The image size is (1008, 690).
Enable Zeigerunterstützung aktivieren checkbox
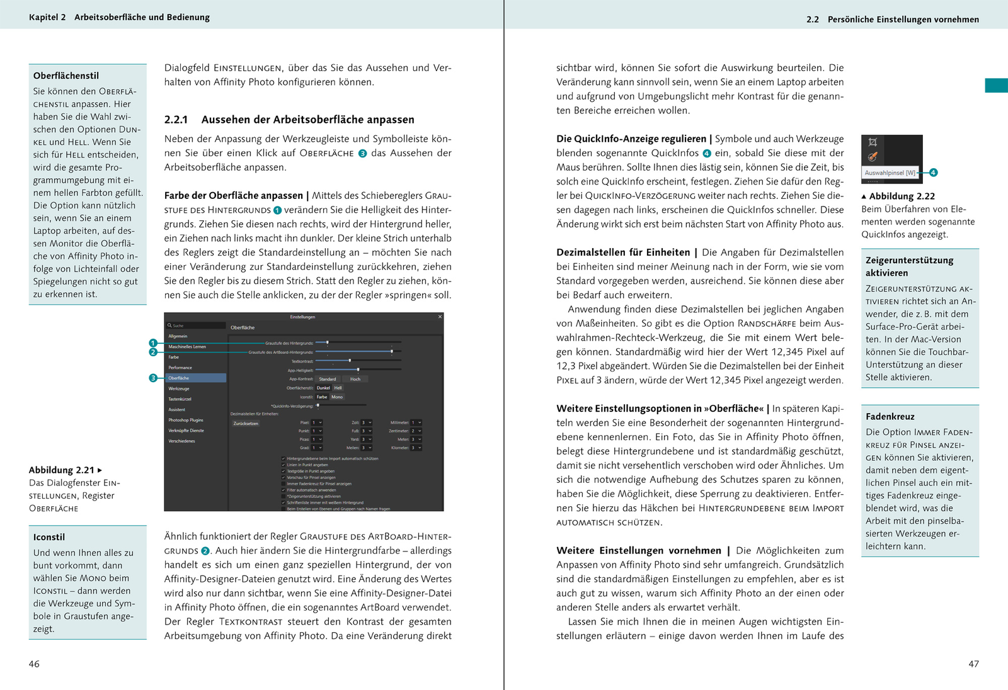click(283, 496)
